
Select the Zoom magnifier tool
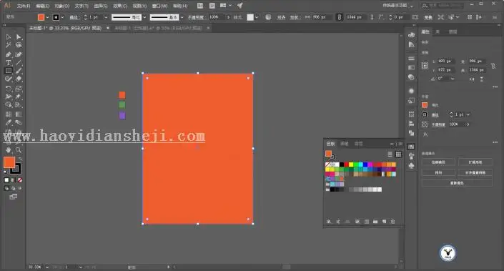19,150
